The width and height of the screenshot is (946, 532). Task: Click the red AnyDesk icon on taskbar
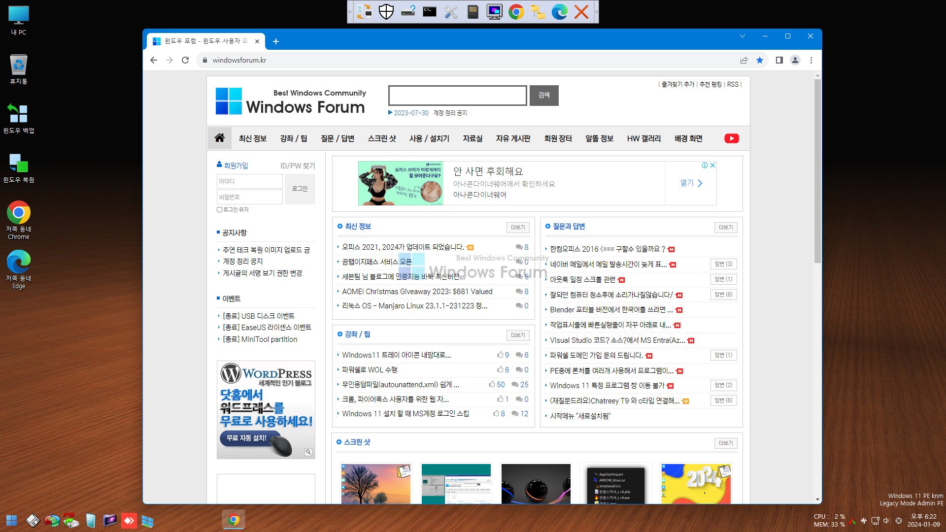[129, 520]
